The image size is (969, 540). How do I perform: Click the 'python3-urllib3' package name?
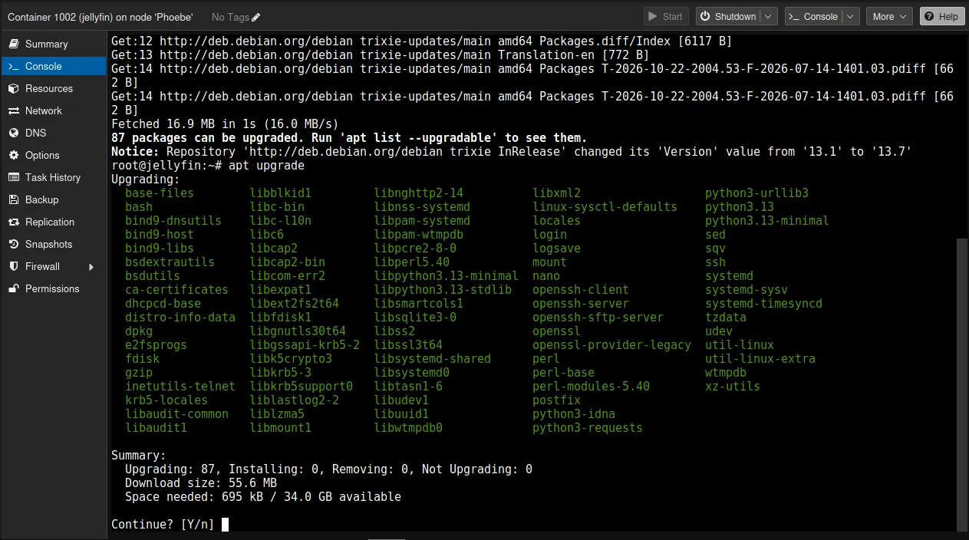pos(756,193)
